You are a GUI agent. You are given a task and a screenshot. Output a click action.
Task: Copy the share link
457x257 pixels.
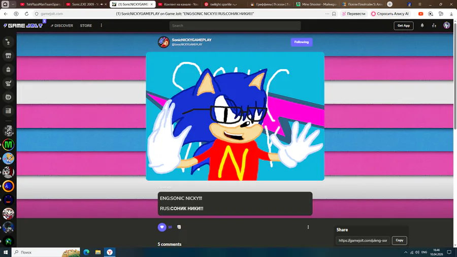(x=399, y=240)
